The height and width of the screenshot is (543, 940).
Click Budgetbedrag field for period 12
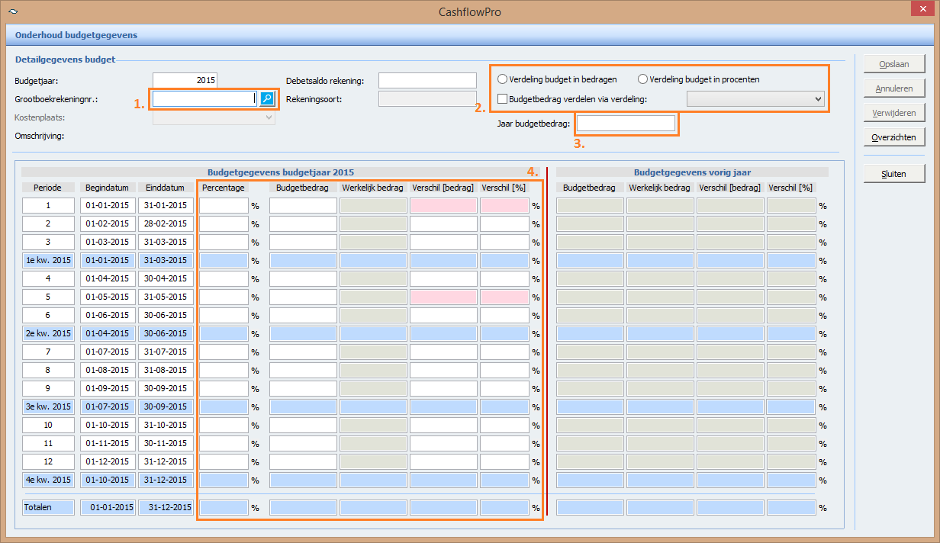coord(303,461)
